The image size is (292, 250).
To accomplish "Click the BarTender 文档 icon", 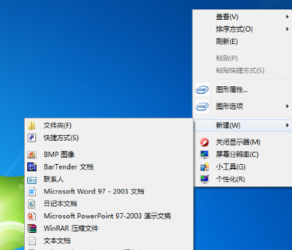I will click(32, 167).
